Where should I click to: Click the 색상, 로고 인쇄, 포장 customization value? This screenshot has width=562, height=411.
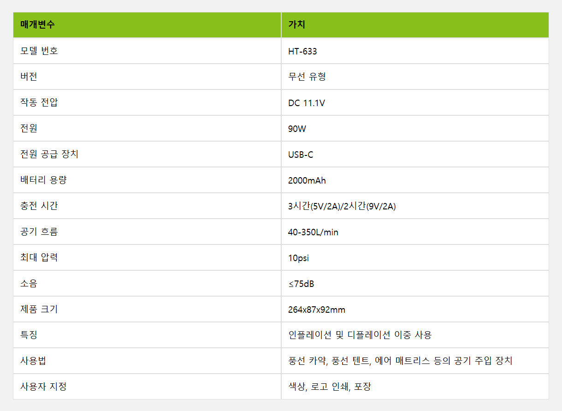point(330,387)
